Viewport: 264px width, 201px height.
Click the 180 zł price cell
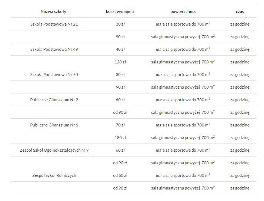pyautogui.click(x=120, y=138)
